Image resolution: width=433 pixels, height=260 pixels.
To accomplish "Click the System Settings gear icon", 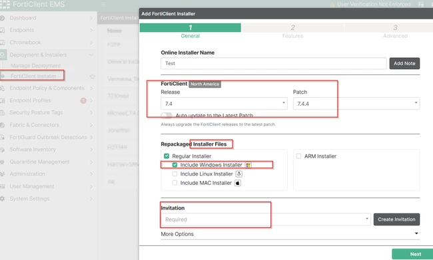I will (3, 199).
